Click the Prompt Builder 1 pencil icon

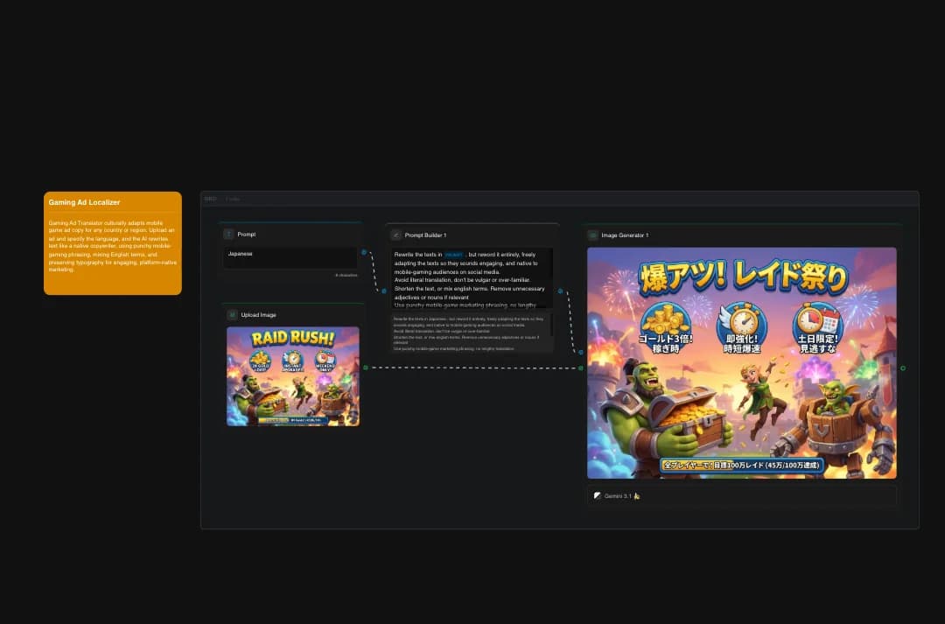(396, 235)
